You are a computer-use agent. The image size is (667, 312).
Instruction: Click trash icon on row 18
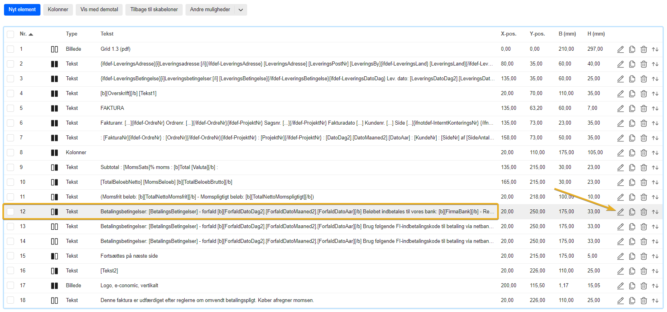(643, 300)
